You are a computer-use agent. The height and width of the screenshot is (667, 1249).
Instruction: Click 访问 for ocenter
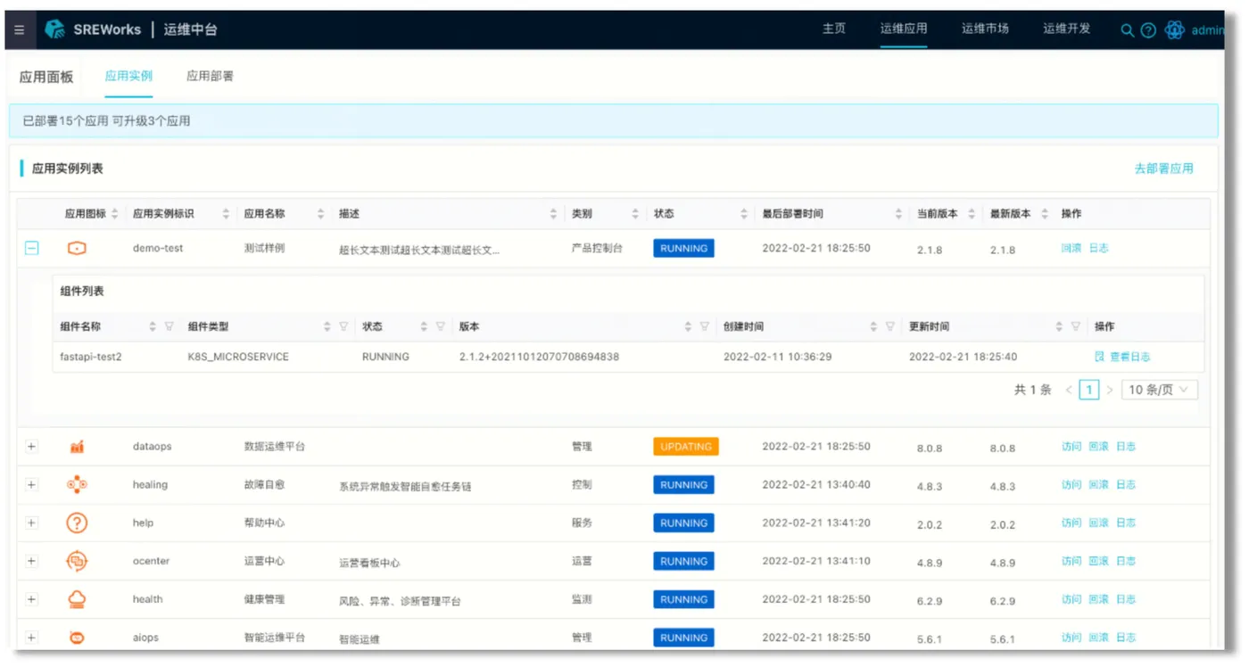[1071, 562]
